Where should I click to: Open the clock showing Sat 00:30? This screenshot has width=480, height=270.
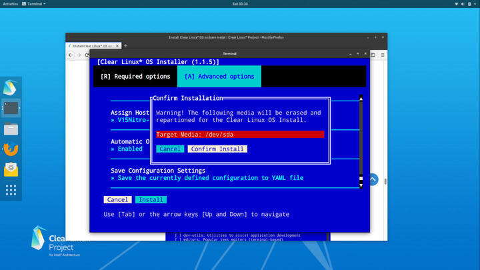coord(240,4)
